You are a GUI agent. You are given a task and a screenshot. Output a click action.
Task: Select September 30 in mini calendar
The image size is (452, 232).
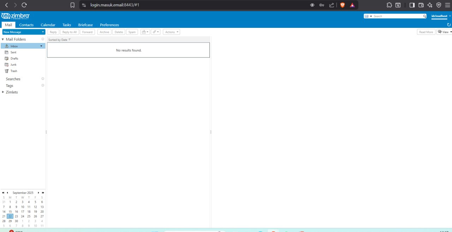(x=16, y=221)
